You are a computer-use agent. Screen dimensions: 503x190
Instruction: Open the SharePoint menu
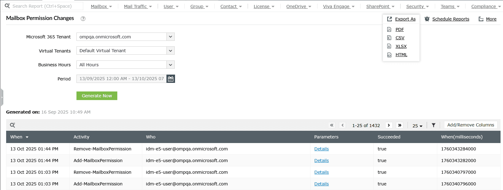[x=380, y=6]
